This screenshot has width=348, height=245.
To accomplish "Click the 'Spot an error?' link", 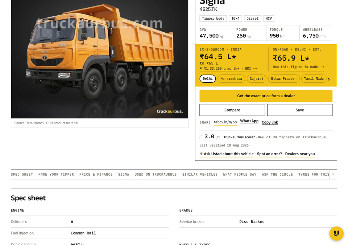I will [x=269, y=154].
